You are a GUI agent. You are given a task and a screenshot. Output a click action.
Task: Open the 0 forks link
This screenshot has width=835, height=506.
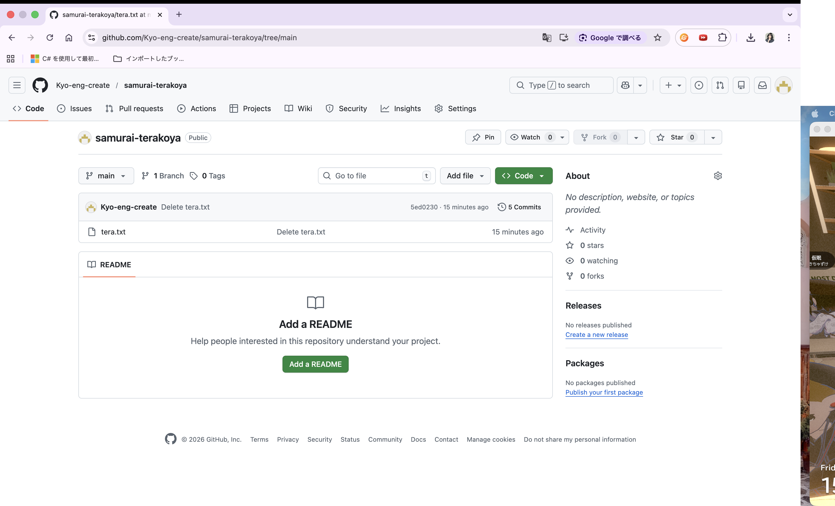[x=592, y=276]
